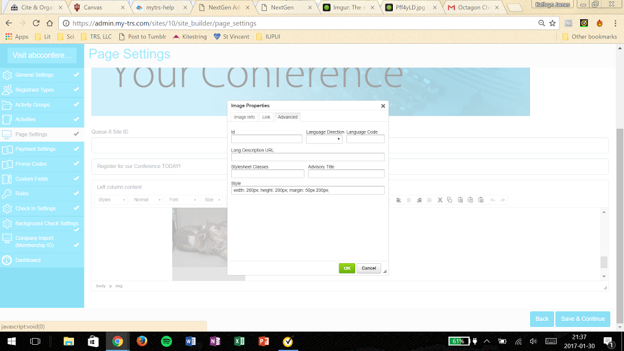
Task: Click the Style input field
Action: (x=307, y=190)
